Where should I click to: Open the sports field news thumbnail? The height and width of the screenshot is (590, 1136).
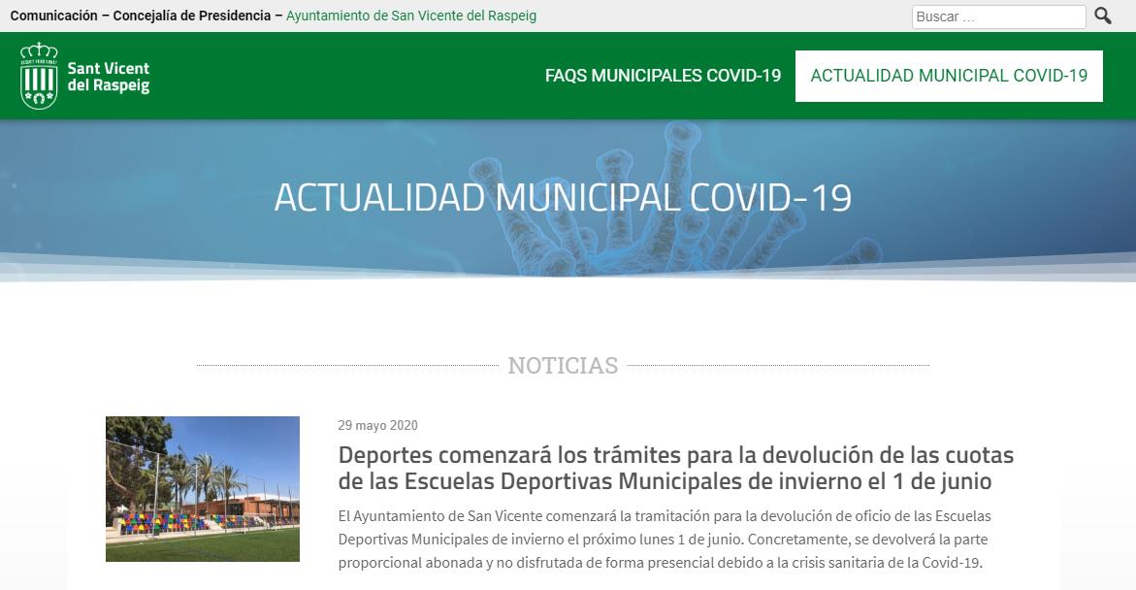point(203,488)
